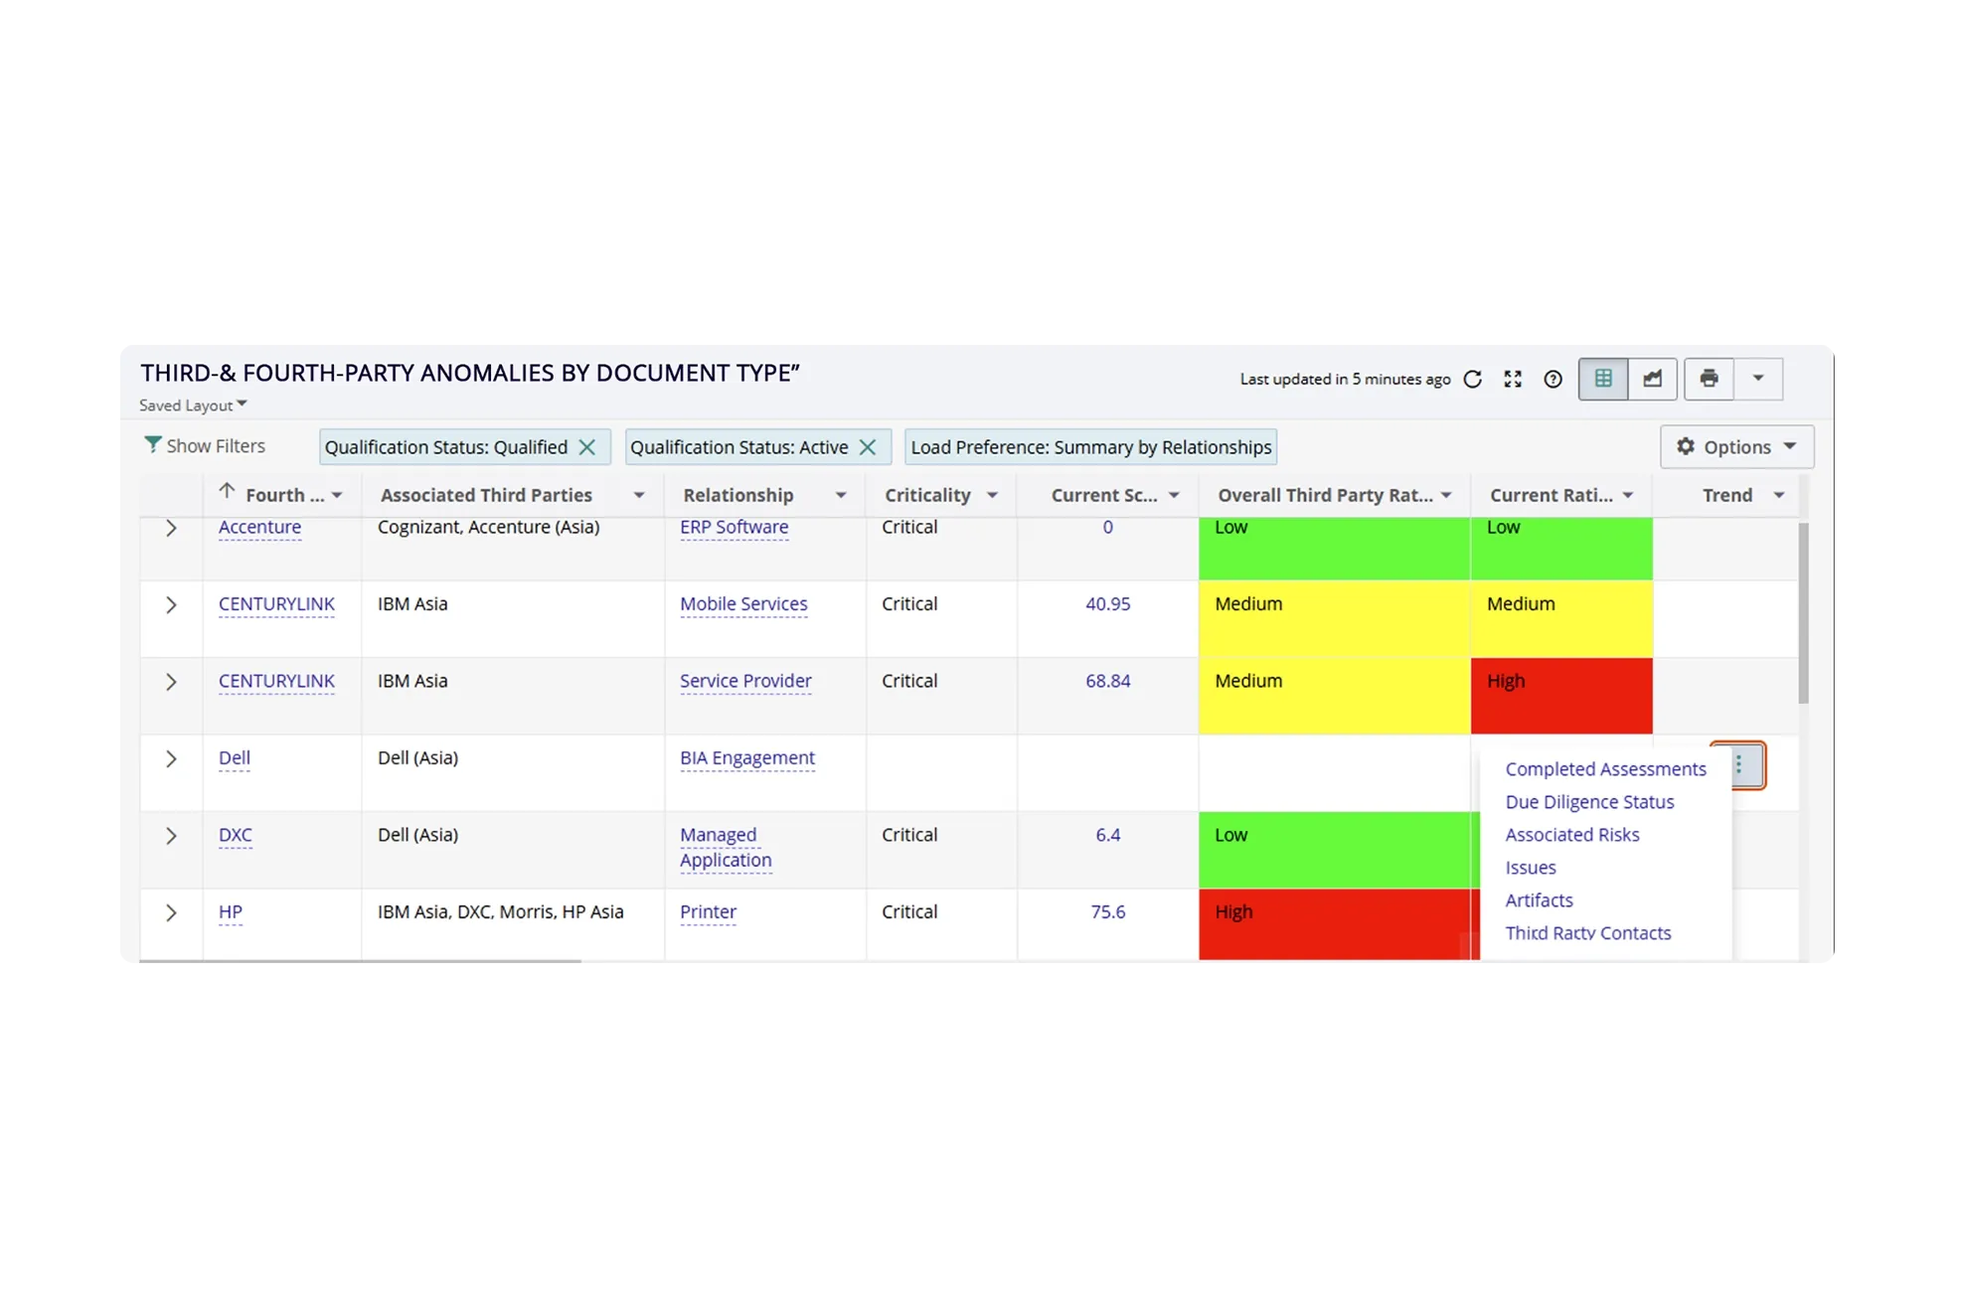The image size is (1963, 1305).
Task: Expand the Dell row
Action: 171,758
